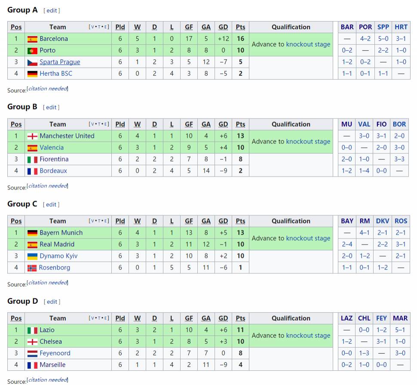Click the Dutch flag beside Feyenoord

click(x=32, y=353)
